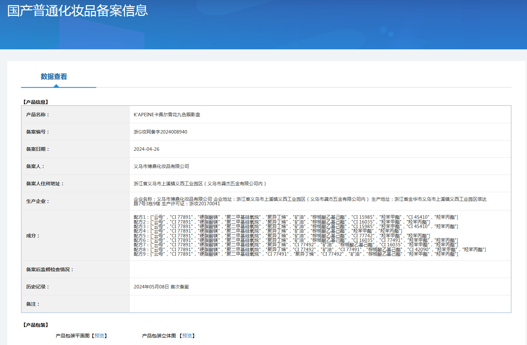Click the 产品包装平面图 label text

73,336
